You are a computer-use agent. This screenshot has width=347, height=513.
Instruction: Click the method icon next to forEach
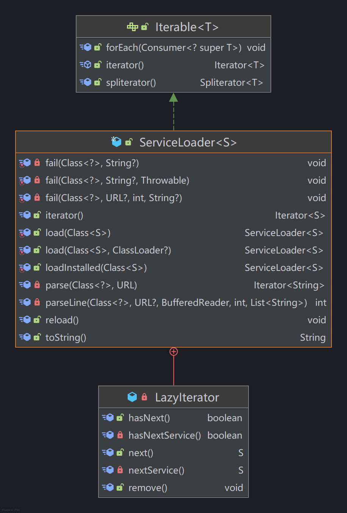86,47
